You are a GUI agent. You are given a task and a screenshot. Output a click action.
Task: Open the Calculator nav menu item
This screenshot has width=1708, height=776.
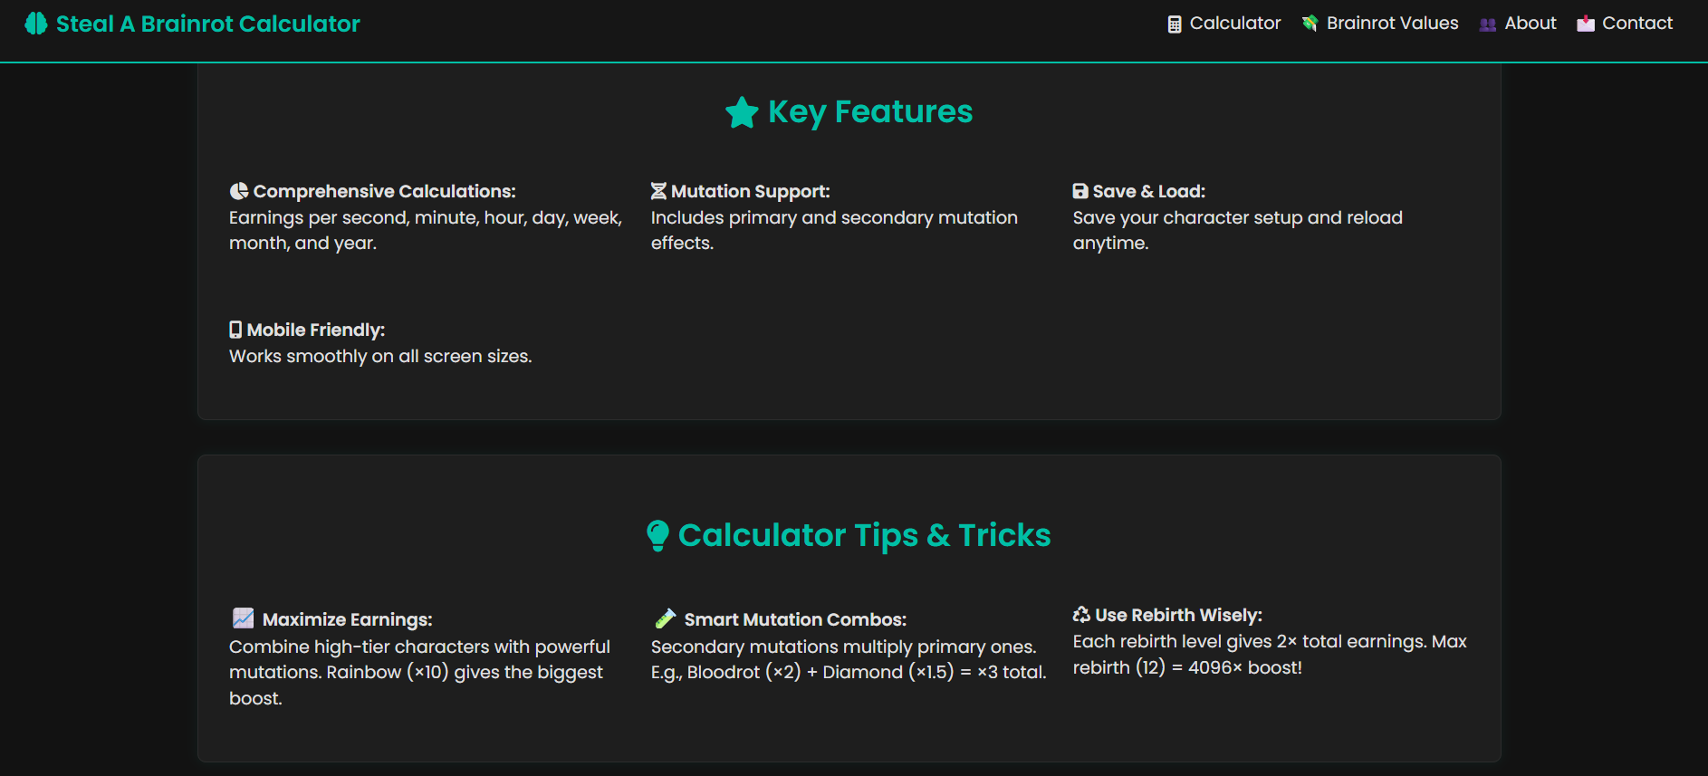1224,24
